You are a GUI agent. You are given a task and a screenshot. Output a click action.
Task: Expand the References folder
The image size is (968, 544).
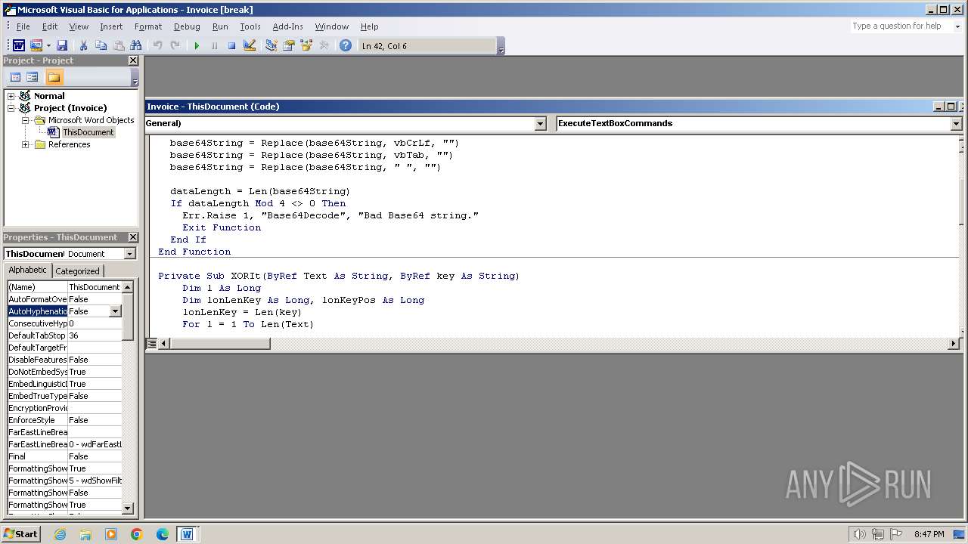(26, 144)
